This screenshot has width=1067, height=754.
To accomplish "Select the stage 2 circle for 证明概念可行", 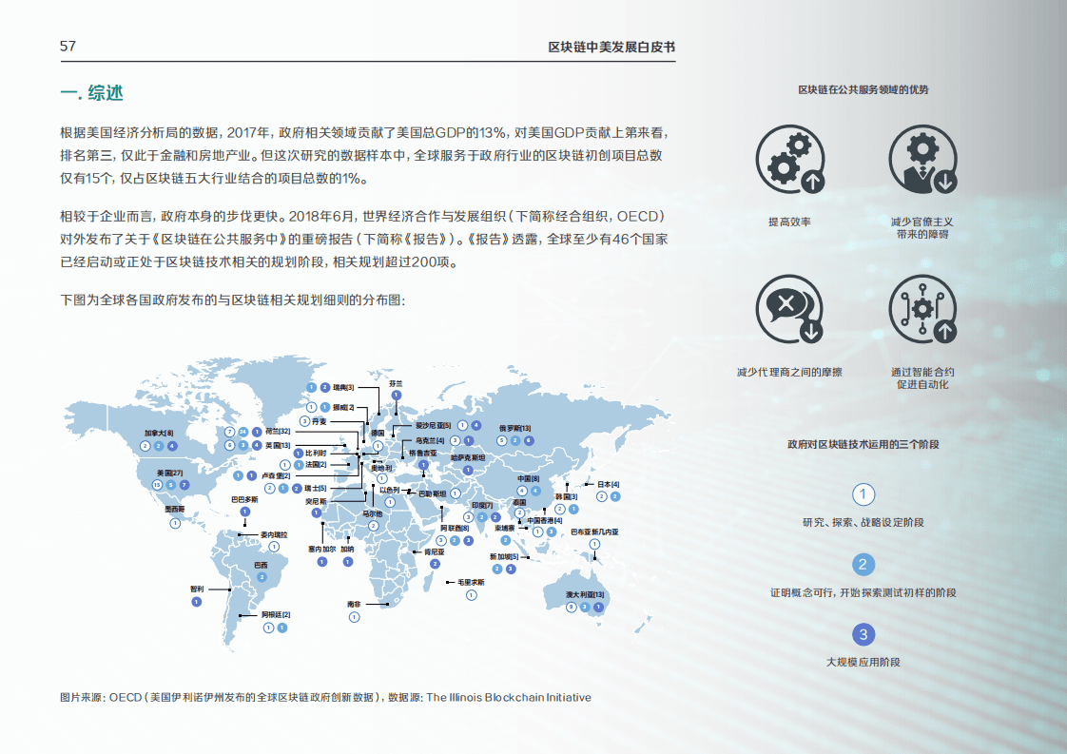I will (863, 565).
